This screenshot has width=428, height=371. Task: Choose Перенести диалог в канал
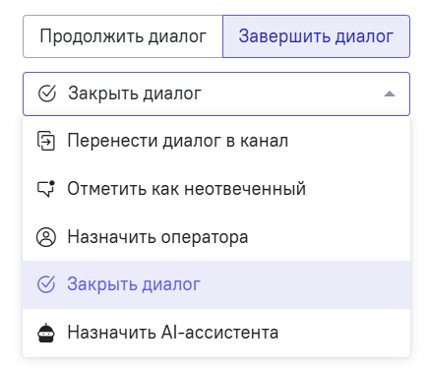coord(216,141)
